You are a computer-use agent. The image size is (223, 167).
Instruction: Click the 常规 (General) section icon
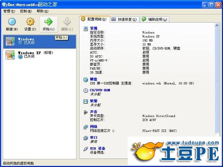(86, 29)
